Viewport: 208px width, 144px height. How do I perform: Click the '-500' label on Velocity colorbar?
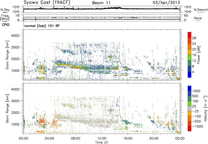(x=197, y=121)
